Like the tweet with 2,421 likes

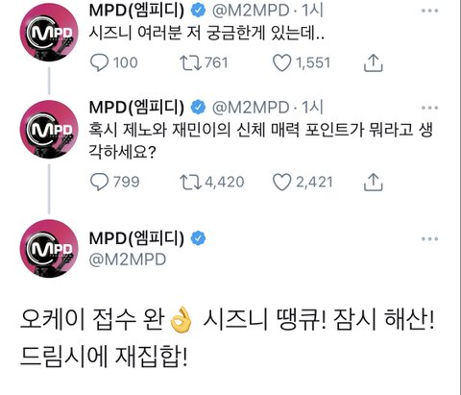281,182
